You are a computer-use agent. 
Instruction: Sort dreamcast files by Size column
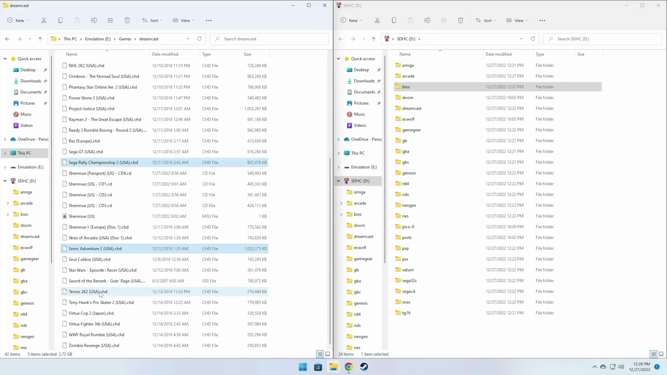247,54
